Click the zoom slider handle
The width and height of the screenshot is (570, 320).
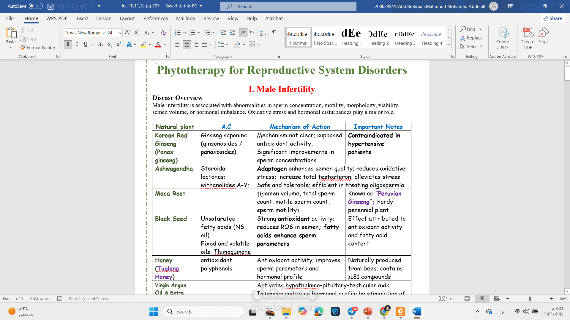(530, 299)
